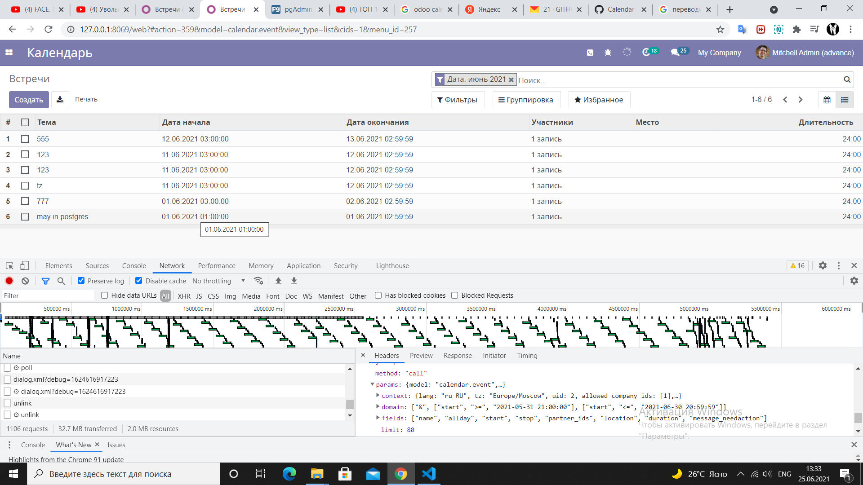Click the Создать button
863x485 pixels.
pos(28,99)
